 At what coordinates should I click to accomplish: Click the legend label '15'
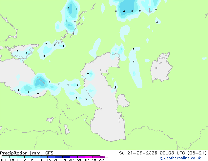[49, 160]
